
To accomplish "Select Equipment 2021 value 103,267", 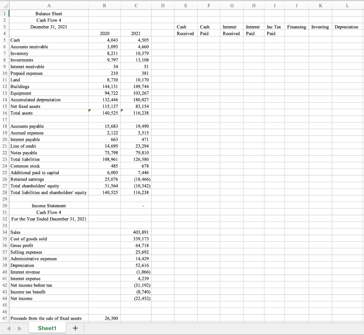I will coord(136,93).
